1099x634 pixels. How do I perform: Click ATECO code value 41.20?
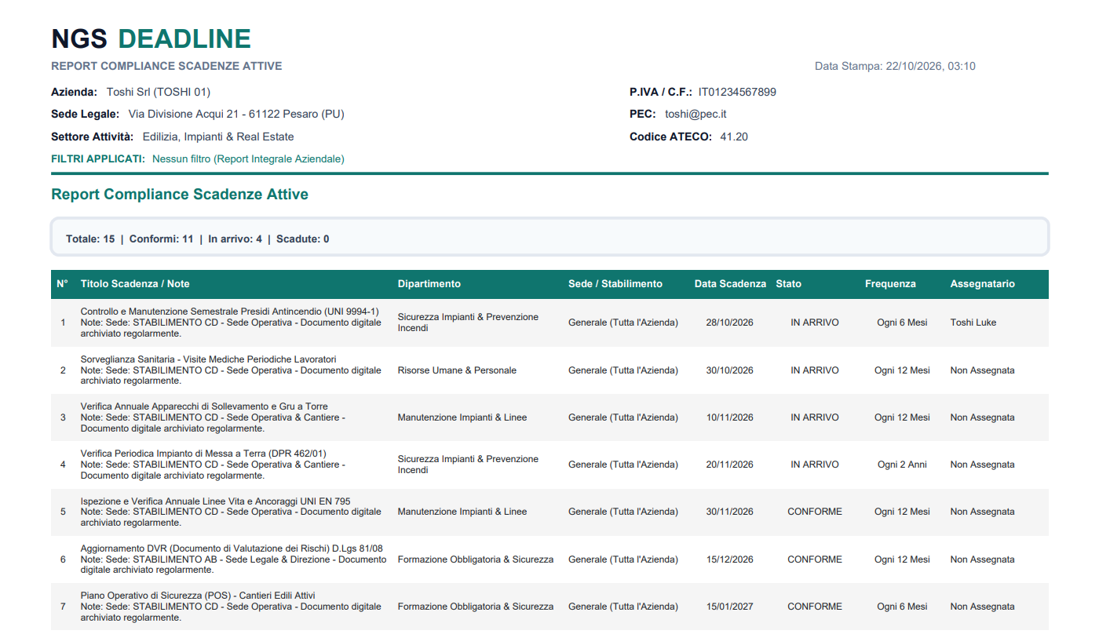734,137
